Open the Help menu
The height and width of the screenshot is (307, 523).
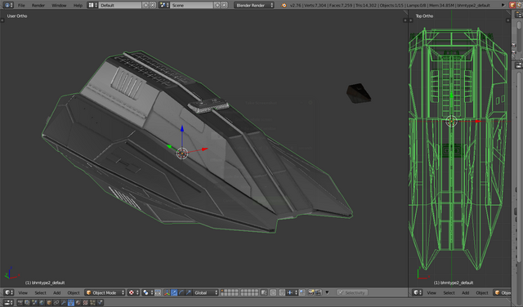click(x=78, y=6)
